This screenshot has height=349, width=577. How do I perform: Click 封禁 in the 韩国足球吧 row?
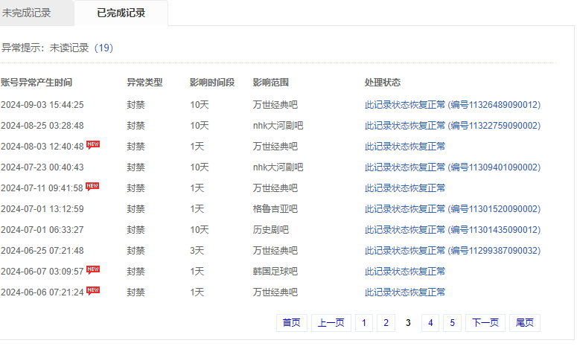pyautogui.click(x=136, y=272)
